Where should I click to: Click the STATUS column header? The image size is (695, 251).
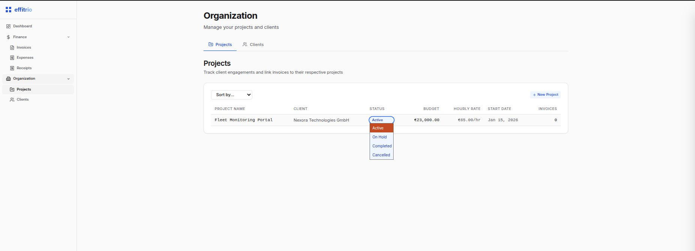click(x=377, y=109)
